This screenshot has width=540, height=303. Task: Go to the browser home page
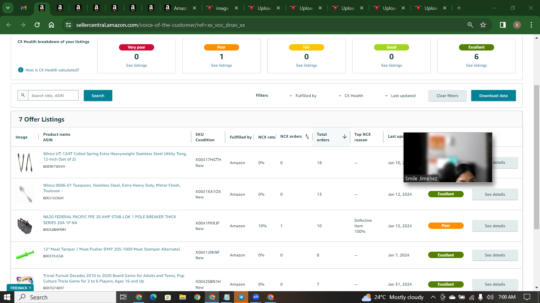pos(51,25)
